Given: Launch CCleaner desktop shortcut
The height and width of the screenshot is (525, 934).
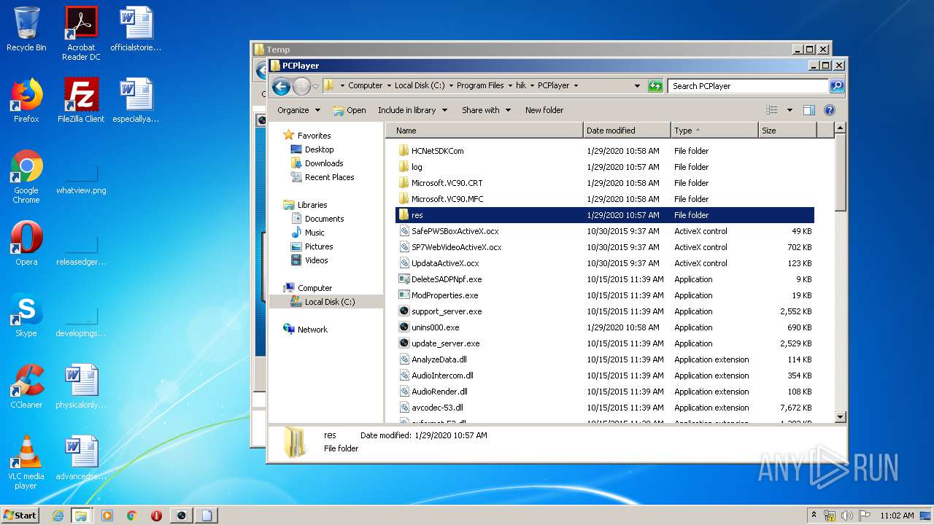Looking at the screenshot, I should pos(26,386).
